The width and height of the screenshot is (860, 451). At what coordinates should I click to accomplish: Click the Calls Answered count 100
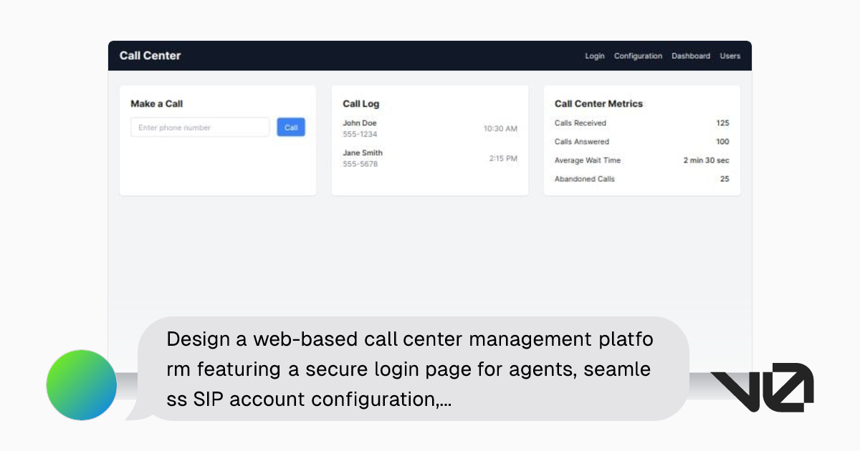coord(722,141)
